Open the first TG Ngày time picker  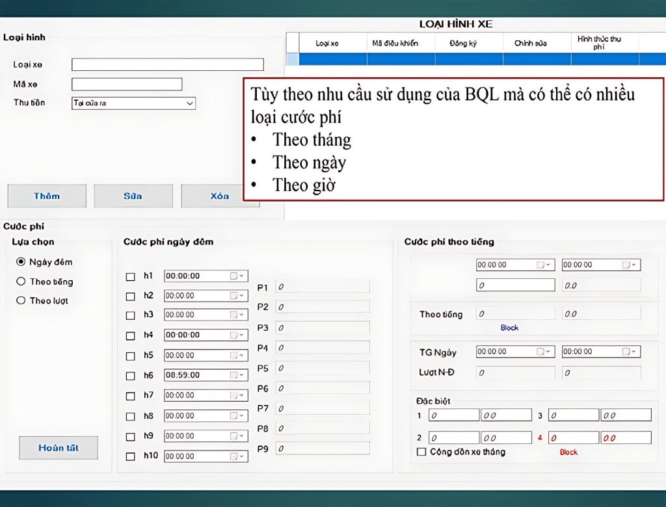(x=549, y=352)
